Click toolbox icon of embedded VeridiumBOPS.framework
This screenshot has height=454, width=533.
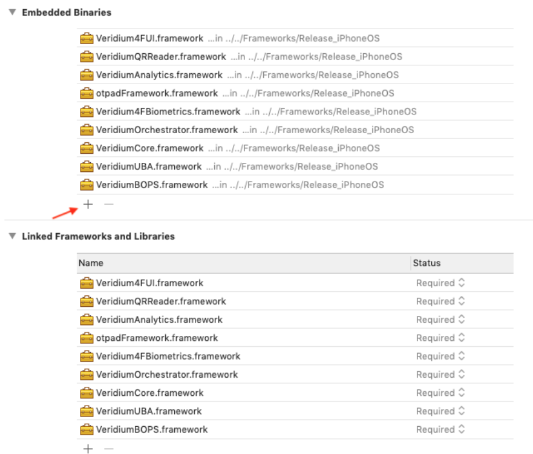[87, 185]
